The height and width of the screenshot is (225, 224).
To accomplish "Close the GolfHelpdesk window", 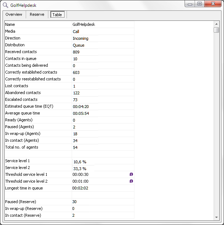I will [x=213, y=4].
